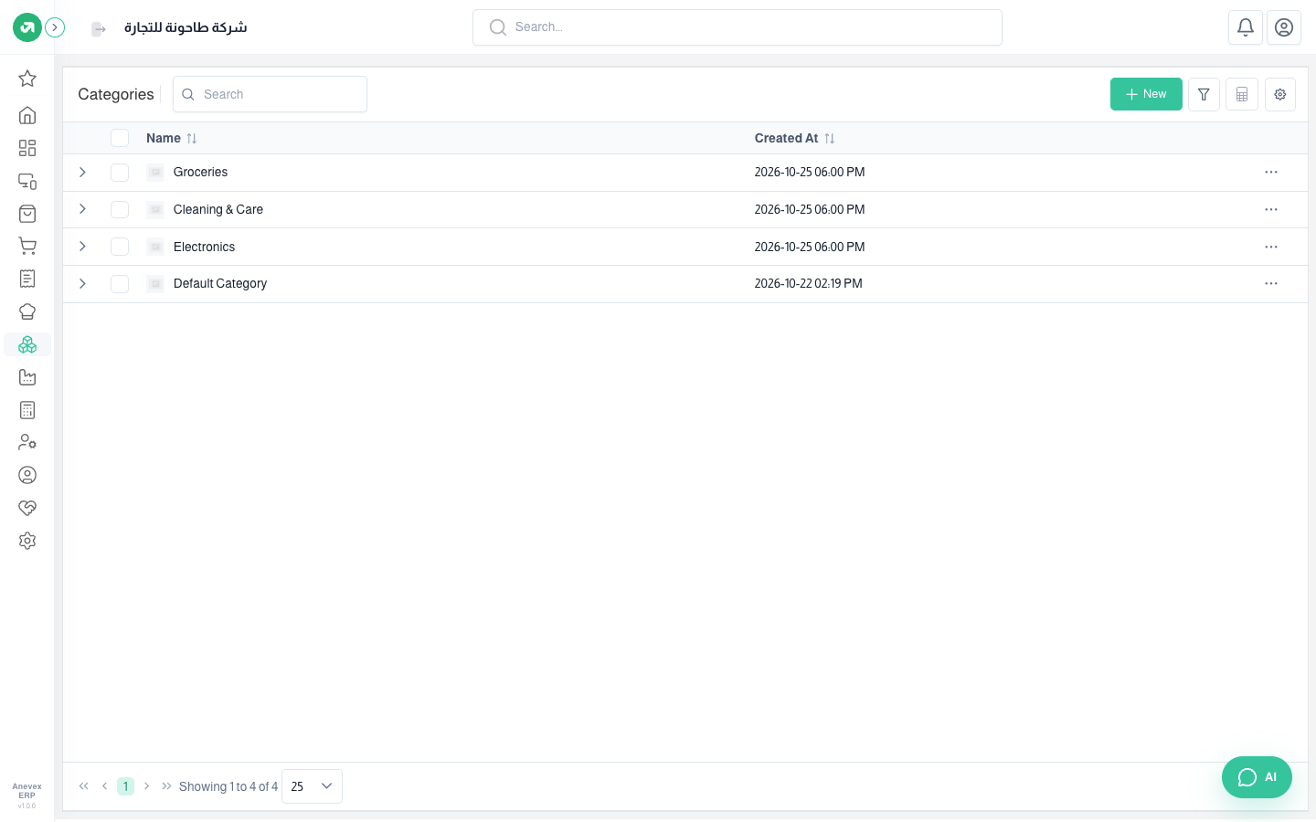Open actions menu for Groceries row

pyautogui.click(x=1271, y=173)
